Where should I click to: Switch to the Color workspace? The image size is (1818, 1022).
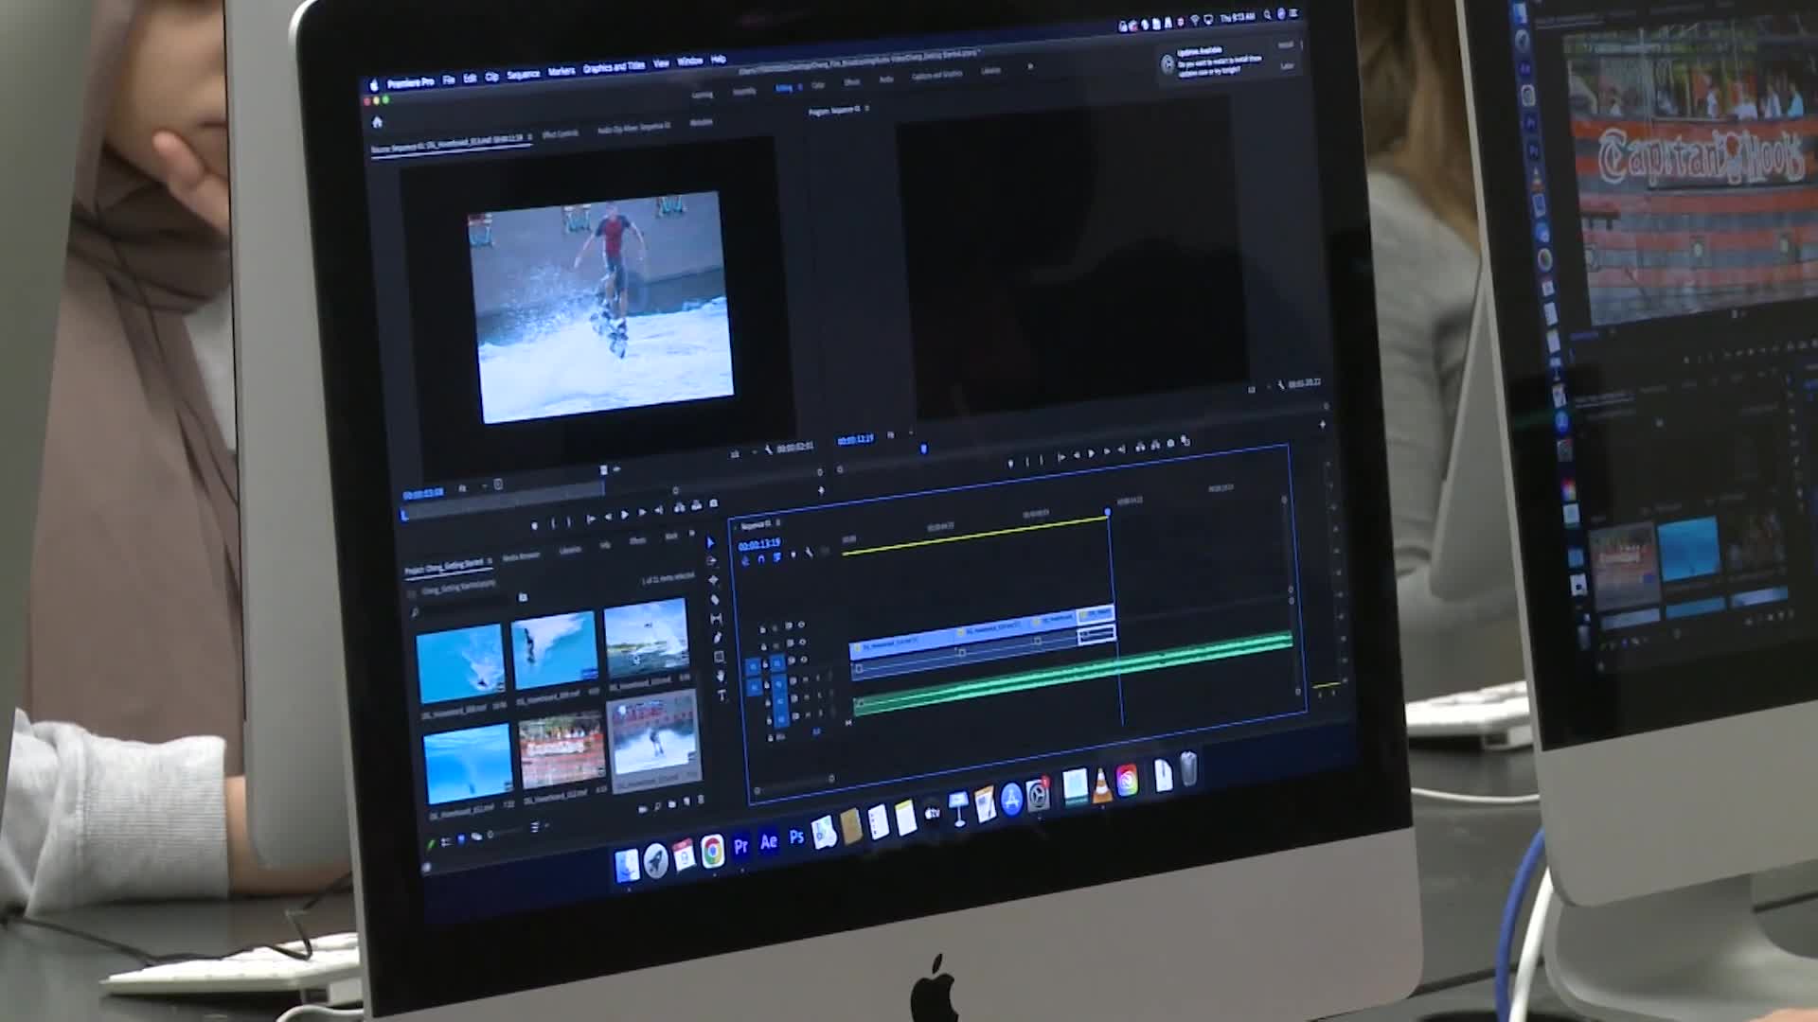[x=818, y=85]
